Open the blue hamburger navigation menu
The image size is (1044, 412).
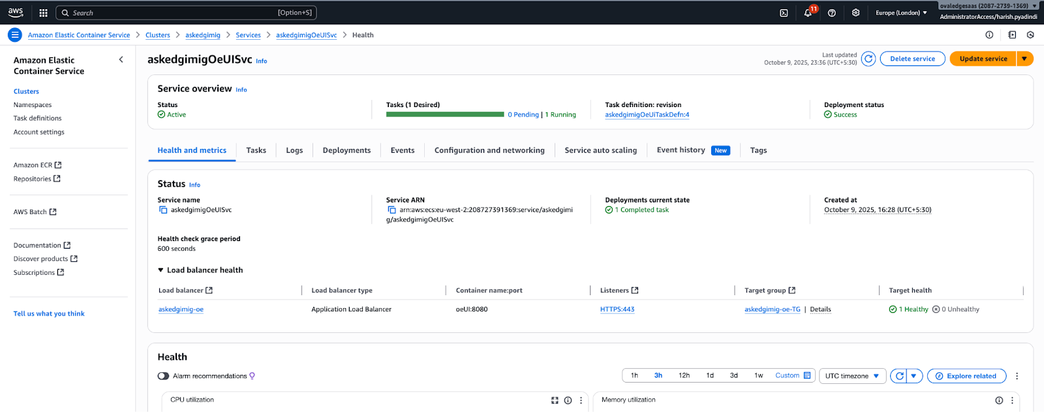[14, 35]
